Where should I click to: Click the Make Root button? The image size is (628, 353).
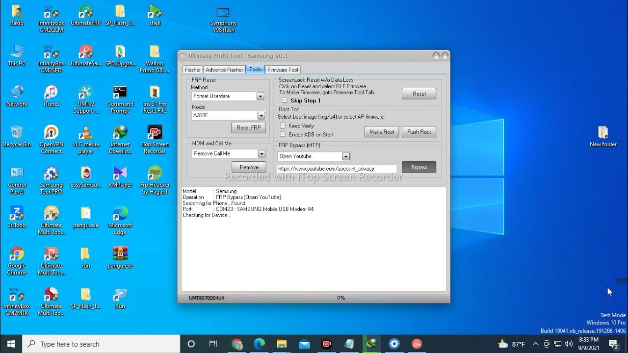(x=382, y=132)
